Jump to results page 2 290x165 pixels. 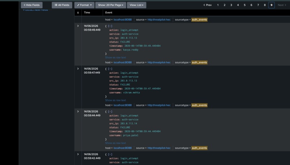[x=225, y=5]
